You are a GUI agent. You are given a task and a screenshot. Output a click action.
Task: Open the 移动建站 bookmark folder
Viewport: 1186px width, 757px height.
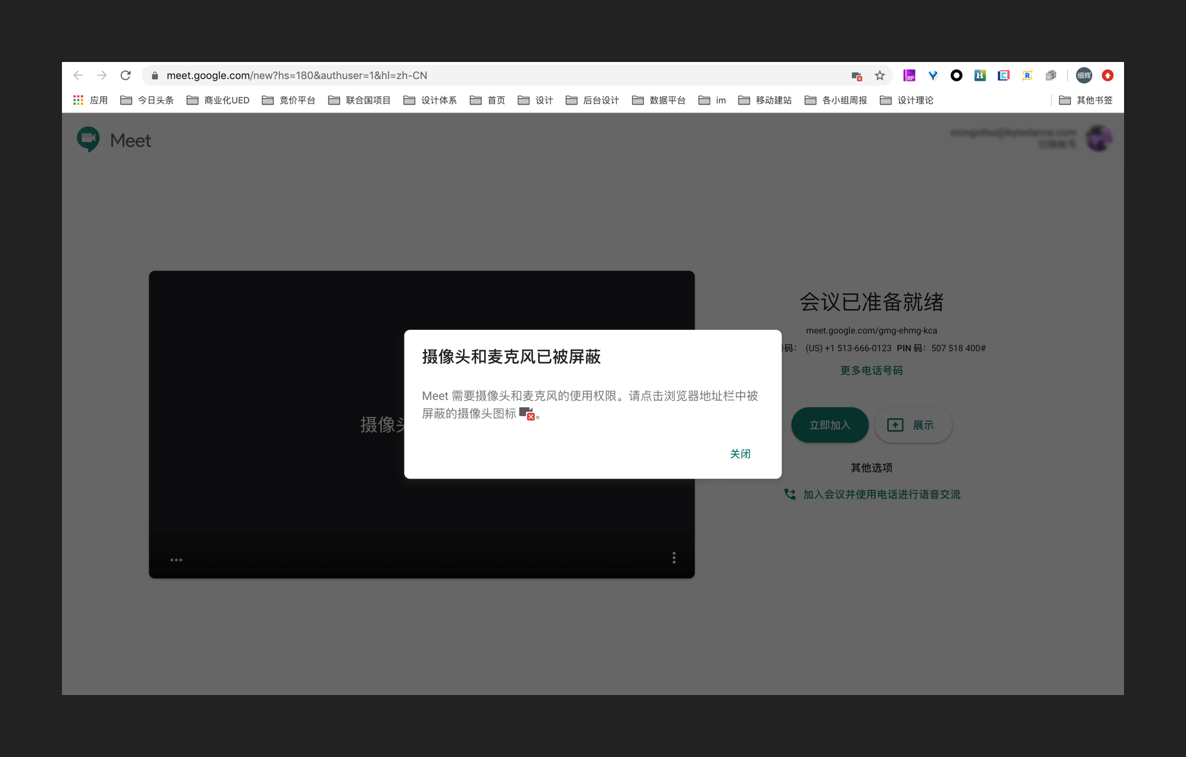[x=765, y=100]
